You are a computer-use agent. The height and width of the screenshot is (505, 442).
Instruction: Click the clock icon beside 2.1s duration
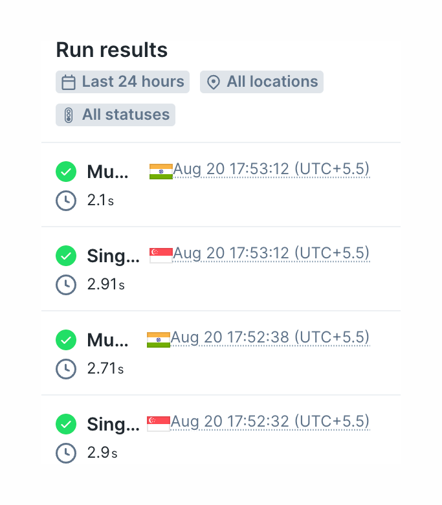pyautogui.click(x=65, y=201)
